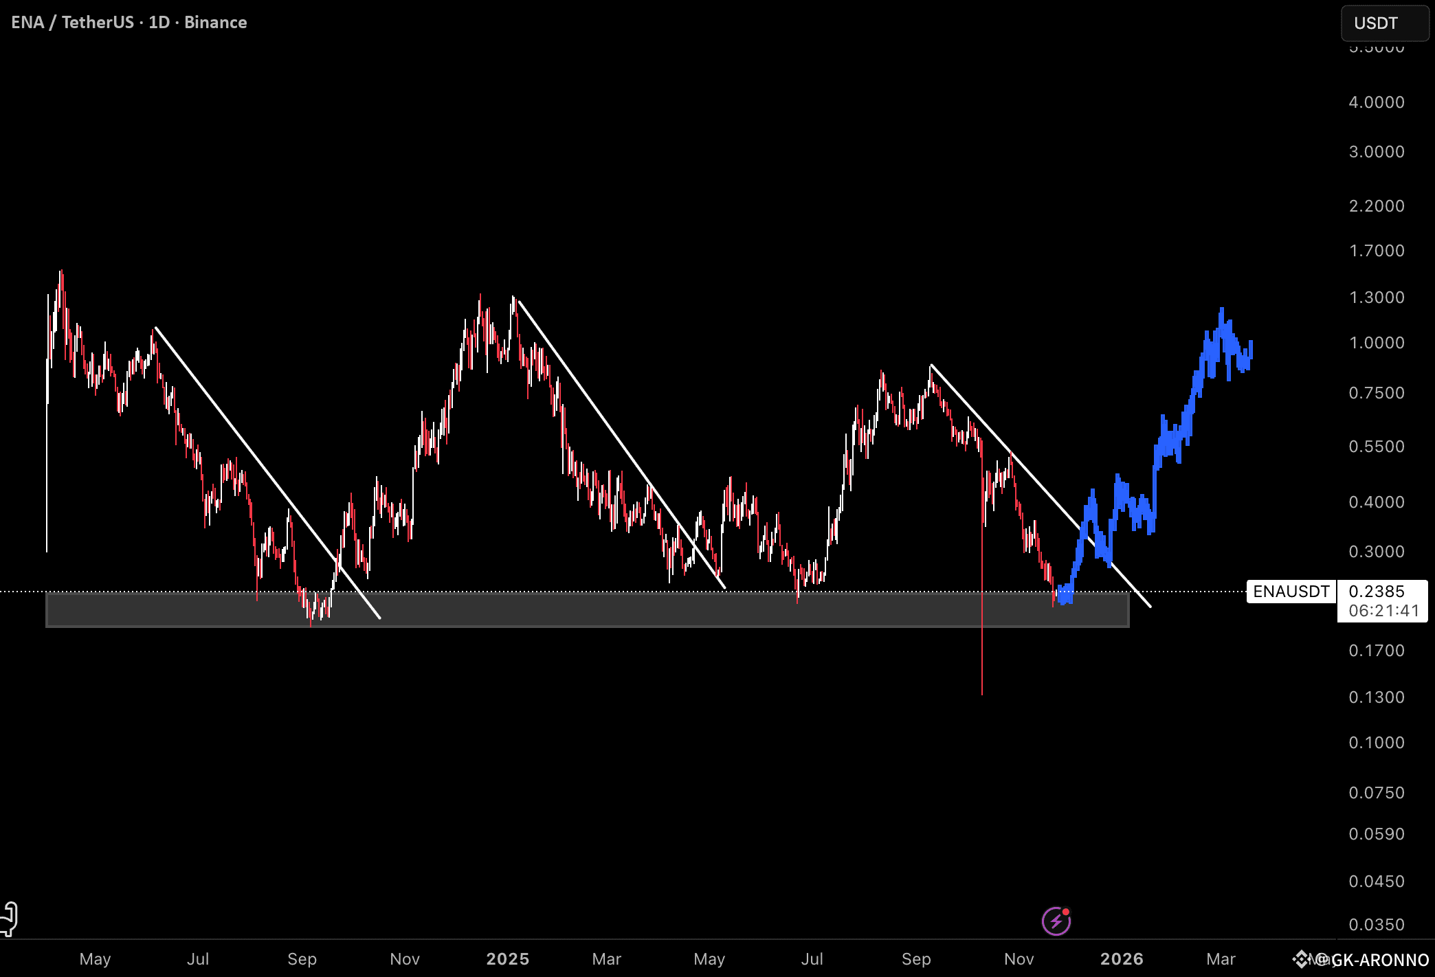Click the ENAUSDT price label tag

(1291, 592)
